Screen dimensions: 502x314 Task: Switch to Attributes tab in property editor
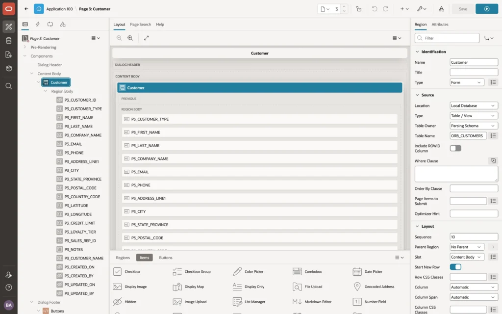(x=440, y=25)
